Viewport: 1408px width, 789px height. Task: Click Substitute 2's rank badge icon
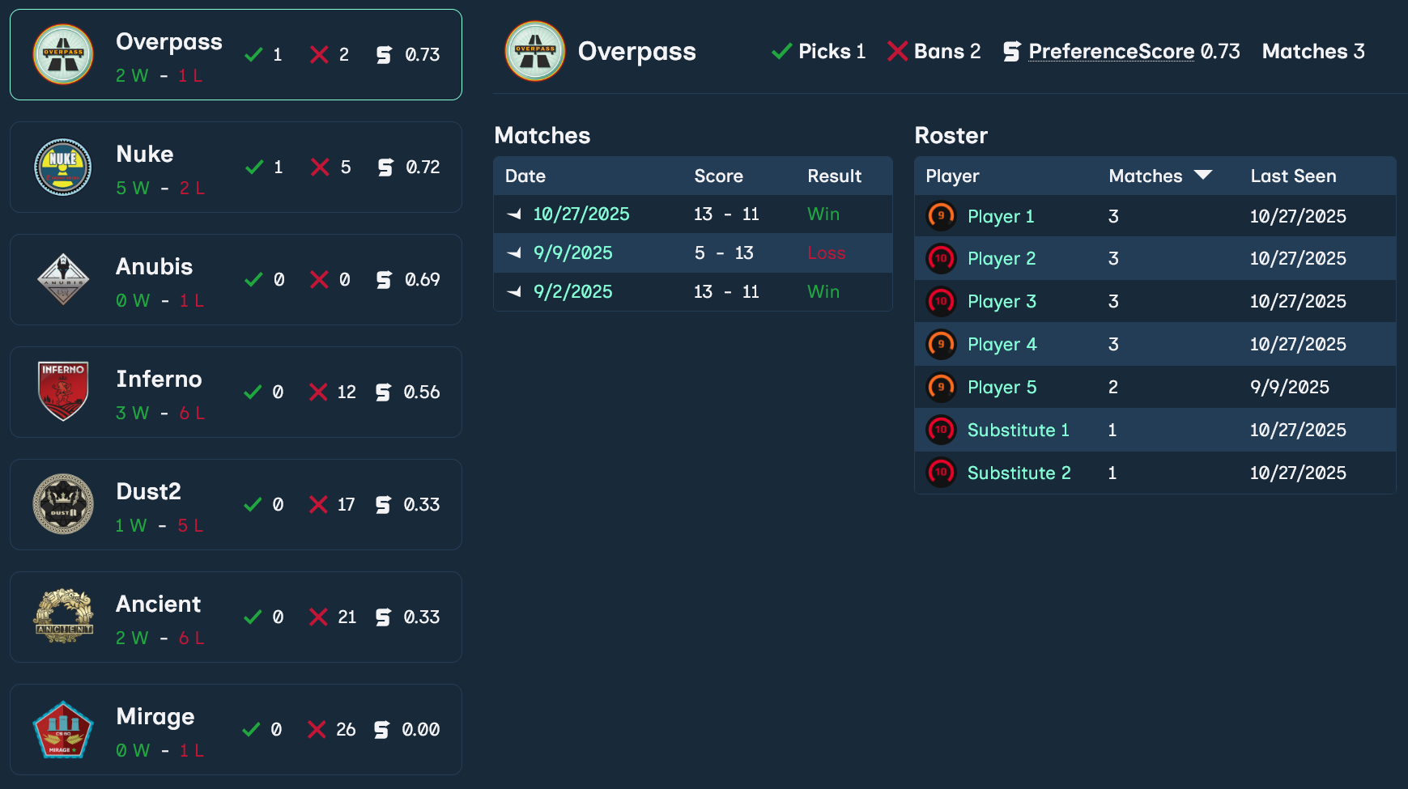(941, 473)
